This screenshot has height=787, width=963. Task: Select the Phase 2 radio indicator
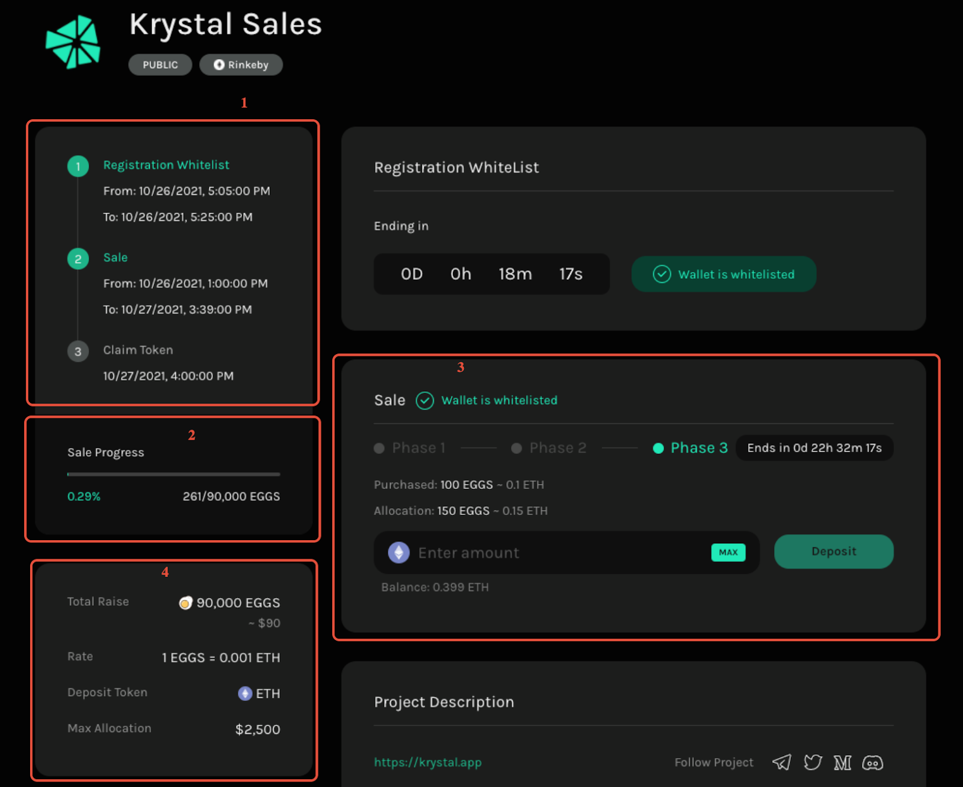pyautogui.click(x=516, y=448)
